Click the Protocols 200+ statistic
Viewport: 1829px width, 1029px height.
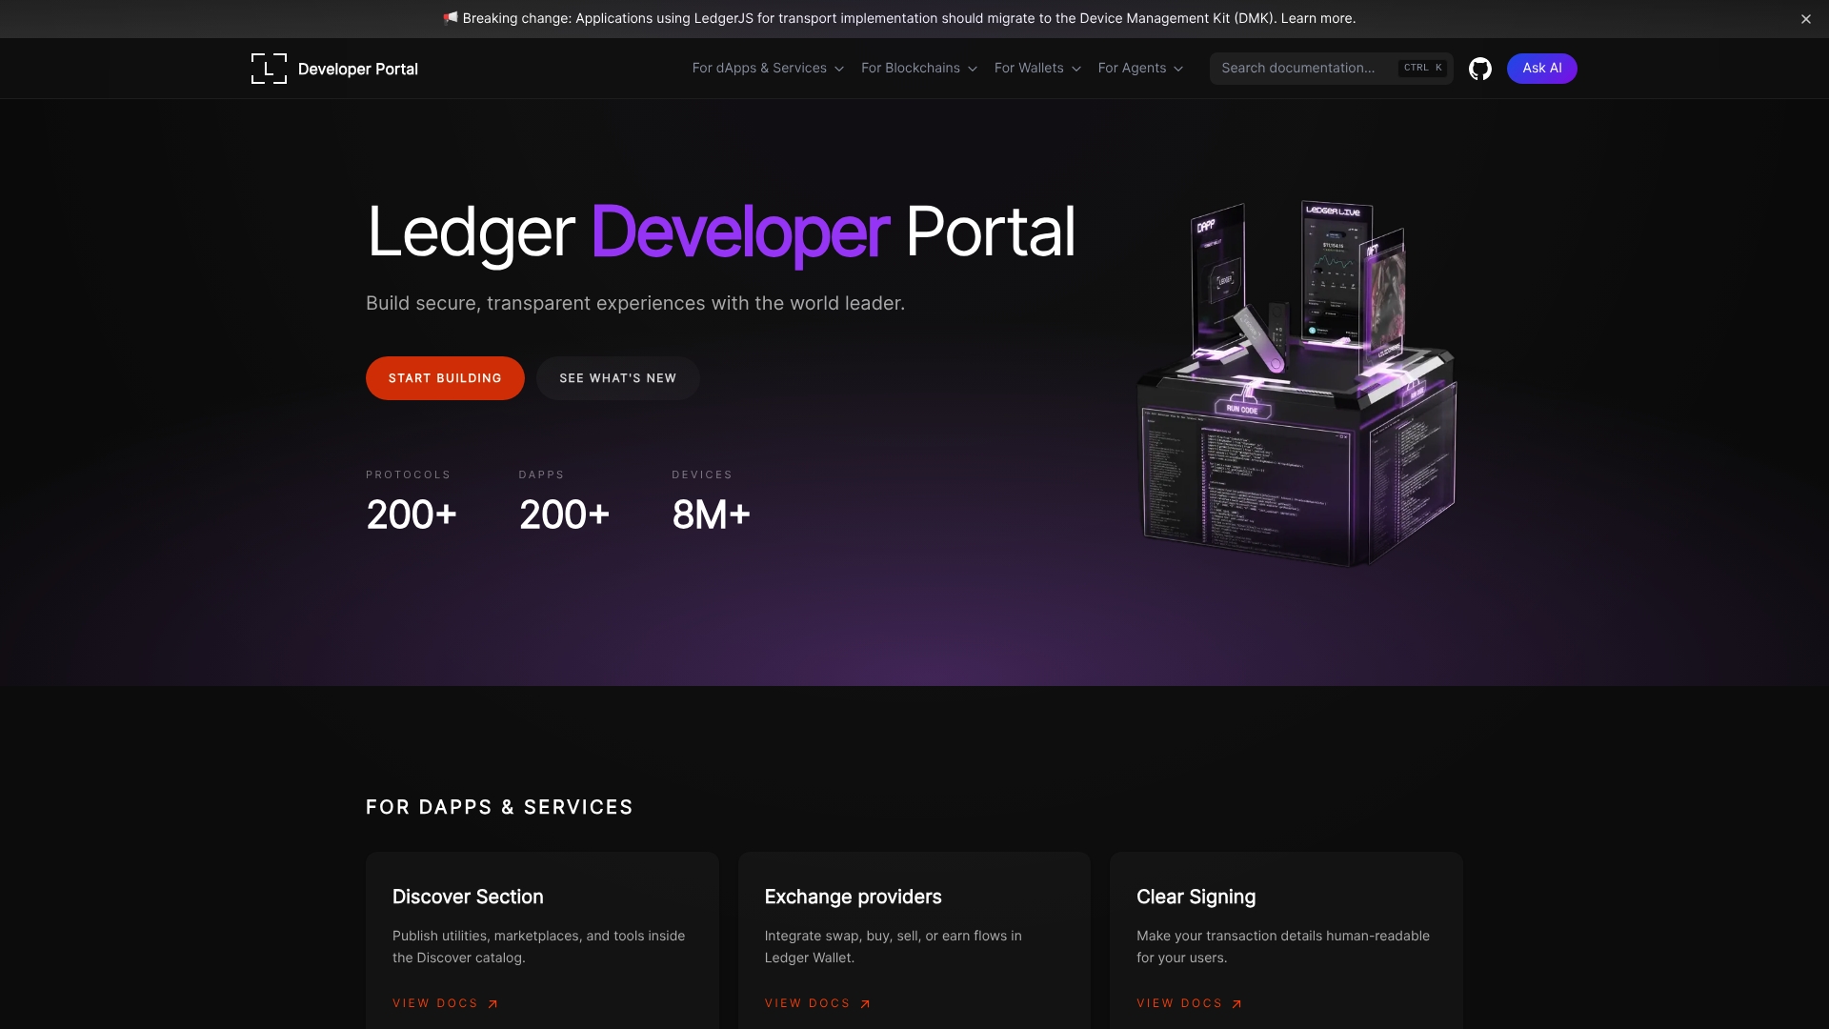(412, 502)
